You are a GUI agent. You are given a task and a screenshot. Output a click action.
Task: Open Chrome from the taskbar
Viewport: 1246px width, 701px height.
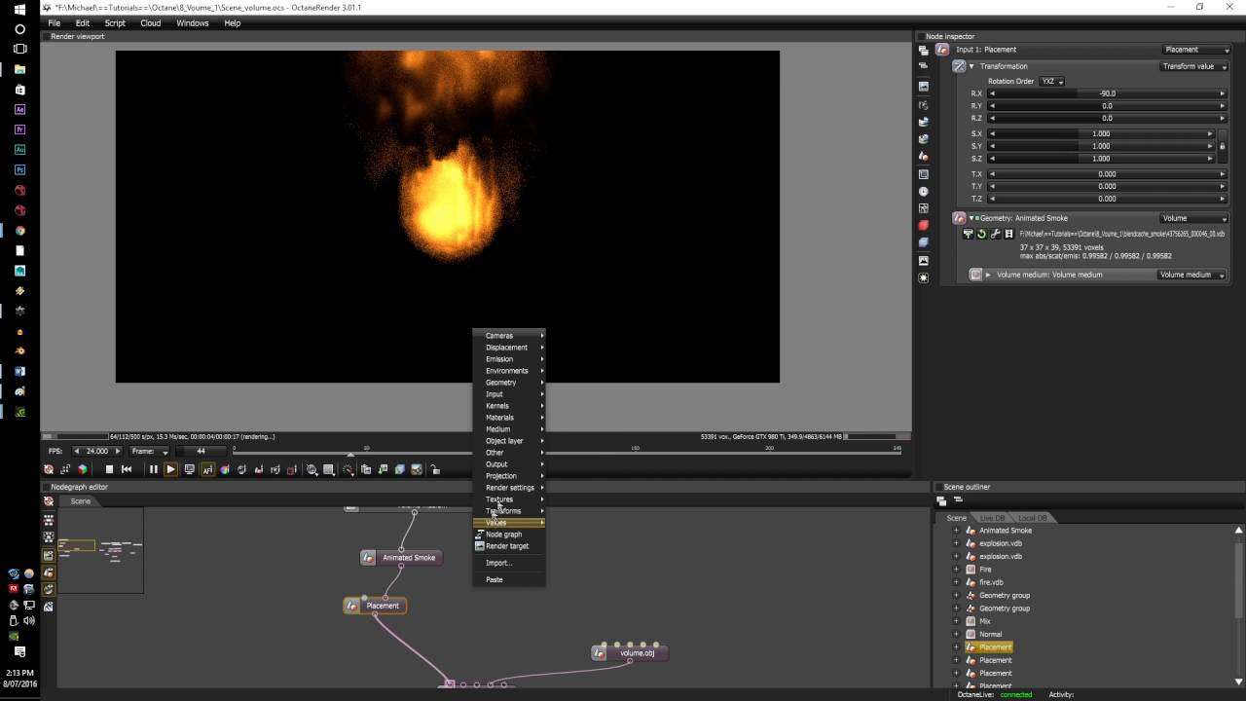point(19,231)
